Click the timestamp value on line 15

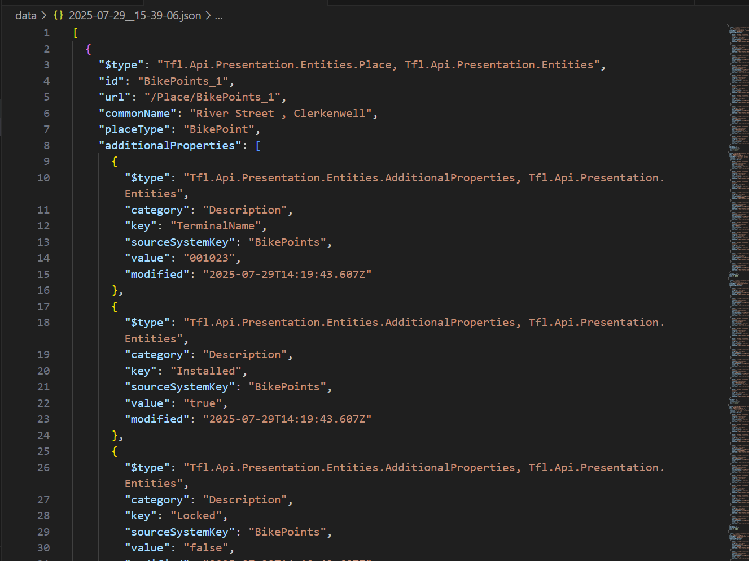287,275
